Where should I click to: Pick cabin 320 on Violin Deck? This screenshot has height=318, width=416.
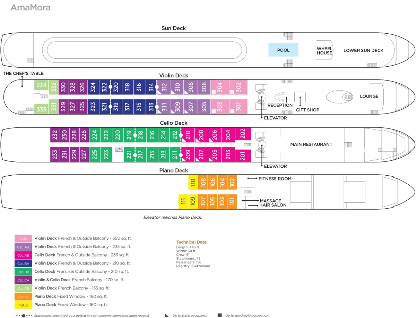(116, 86)
